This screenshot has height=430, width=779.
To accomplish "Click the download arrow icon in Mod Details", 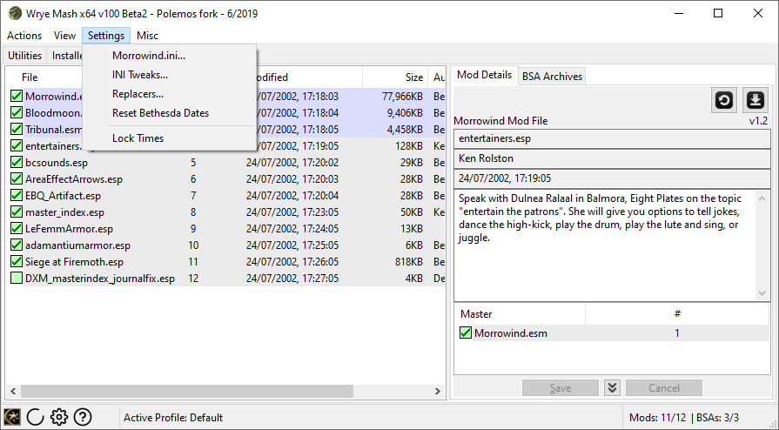I will (x=755, y=100).
